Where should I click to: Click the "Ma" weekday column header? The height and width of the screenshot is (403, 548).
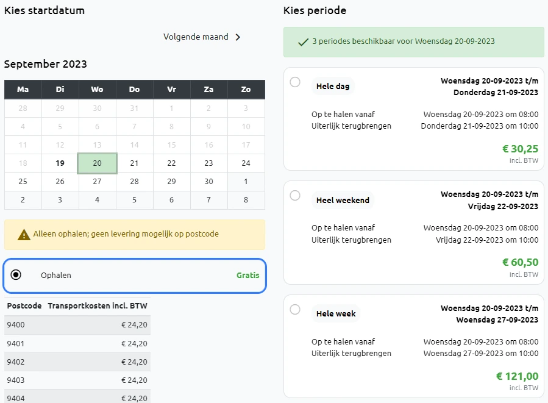point(23,89)
